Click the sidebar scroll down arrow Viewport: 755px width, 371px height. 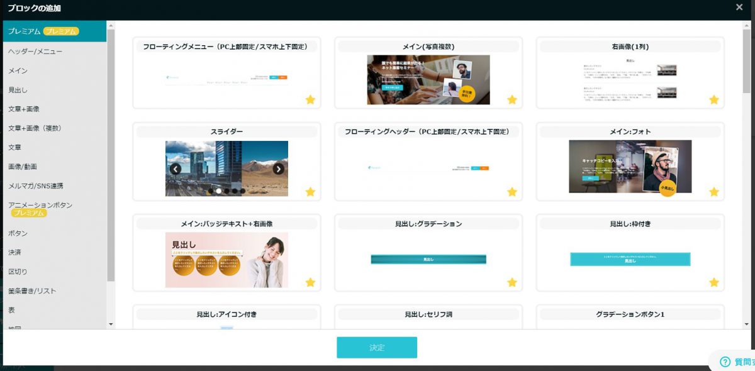[111, 324]
